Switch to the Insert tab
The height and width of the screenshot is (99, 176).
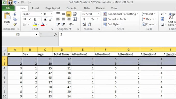[x=35, y=8]
